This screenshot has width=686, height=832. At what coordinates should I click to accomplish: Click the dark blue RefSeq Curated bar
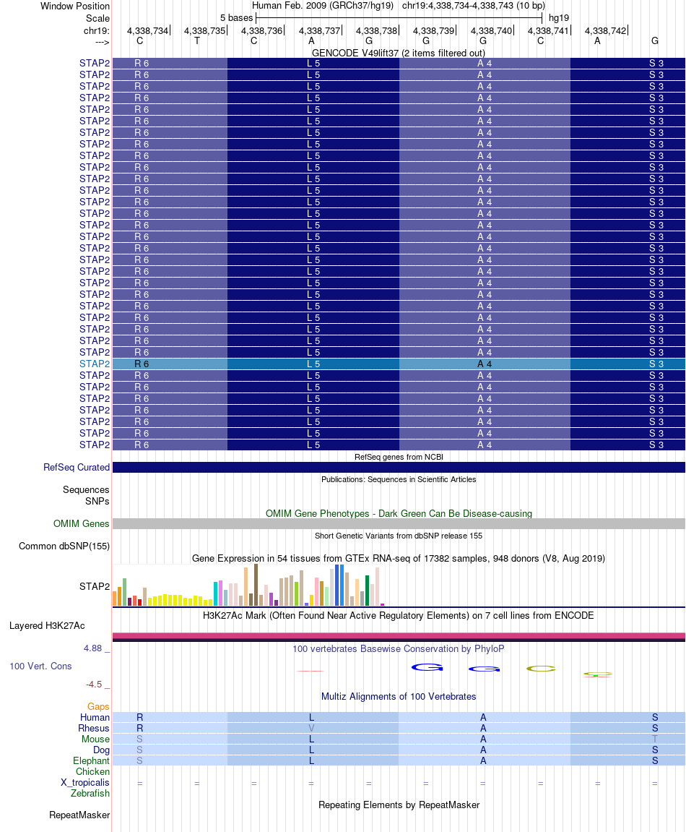point(399,468)
